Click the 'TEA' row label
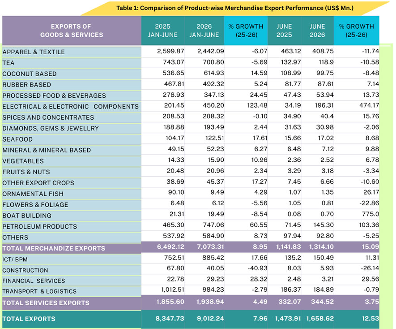The image size is (396, 329). tap(9, 63)
